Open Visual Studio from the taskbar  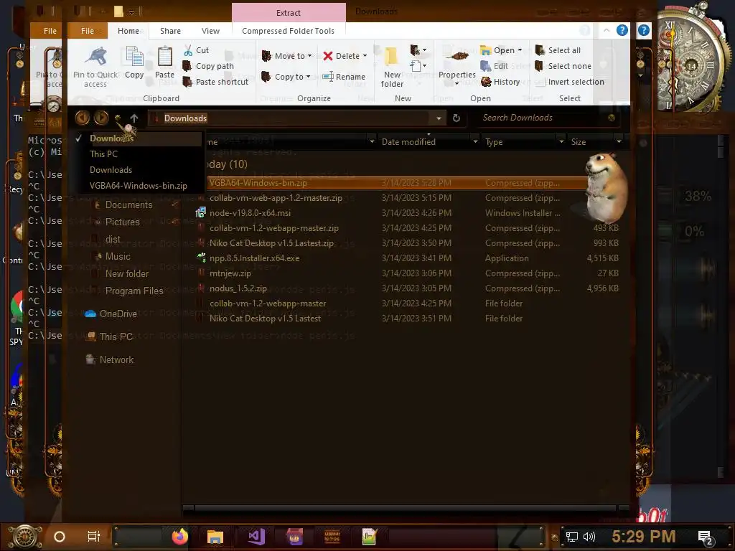[x=256, y=537]
